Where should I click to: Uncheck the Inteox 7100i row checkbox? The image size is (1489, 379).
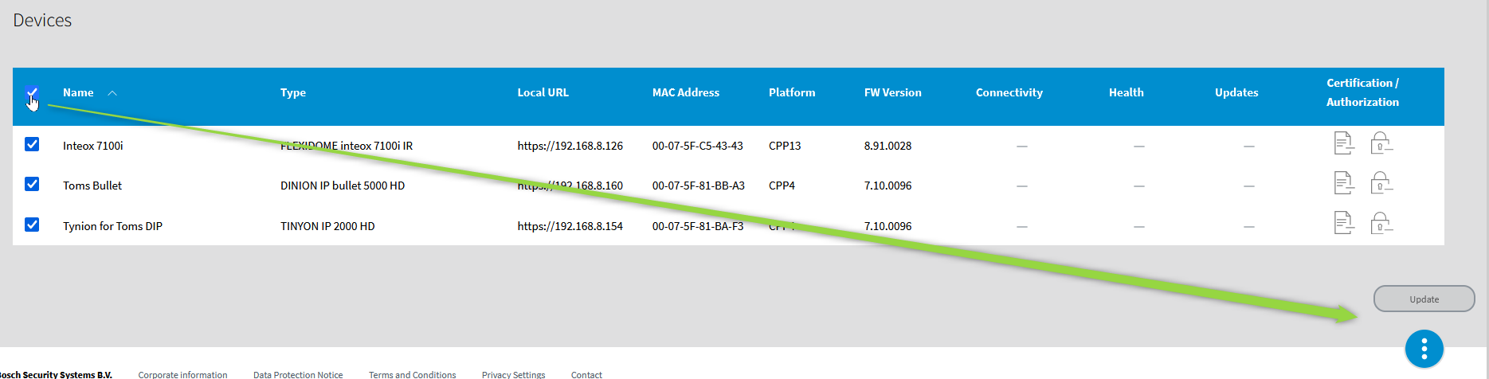(32, 144)
